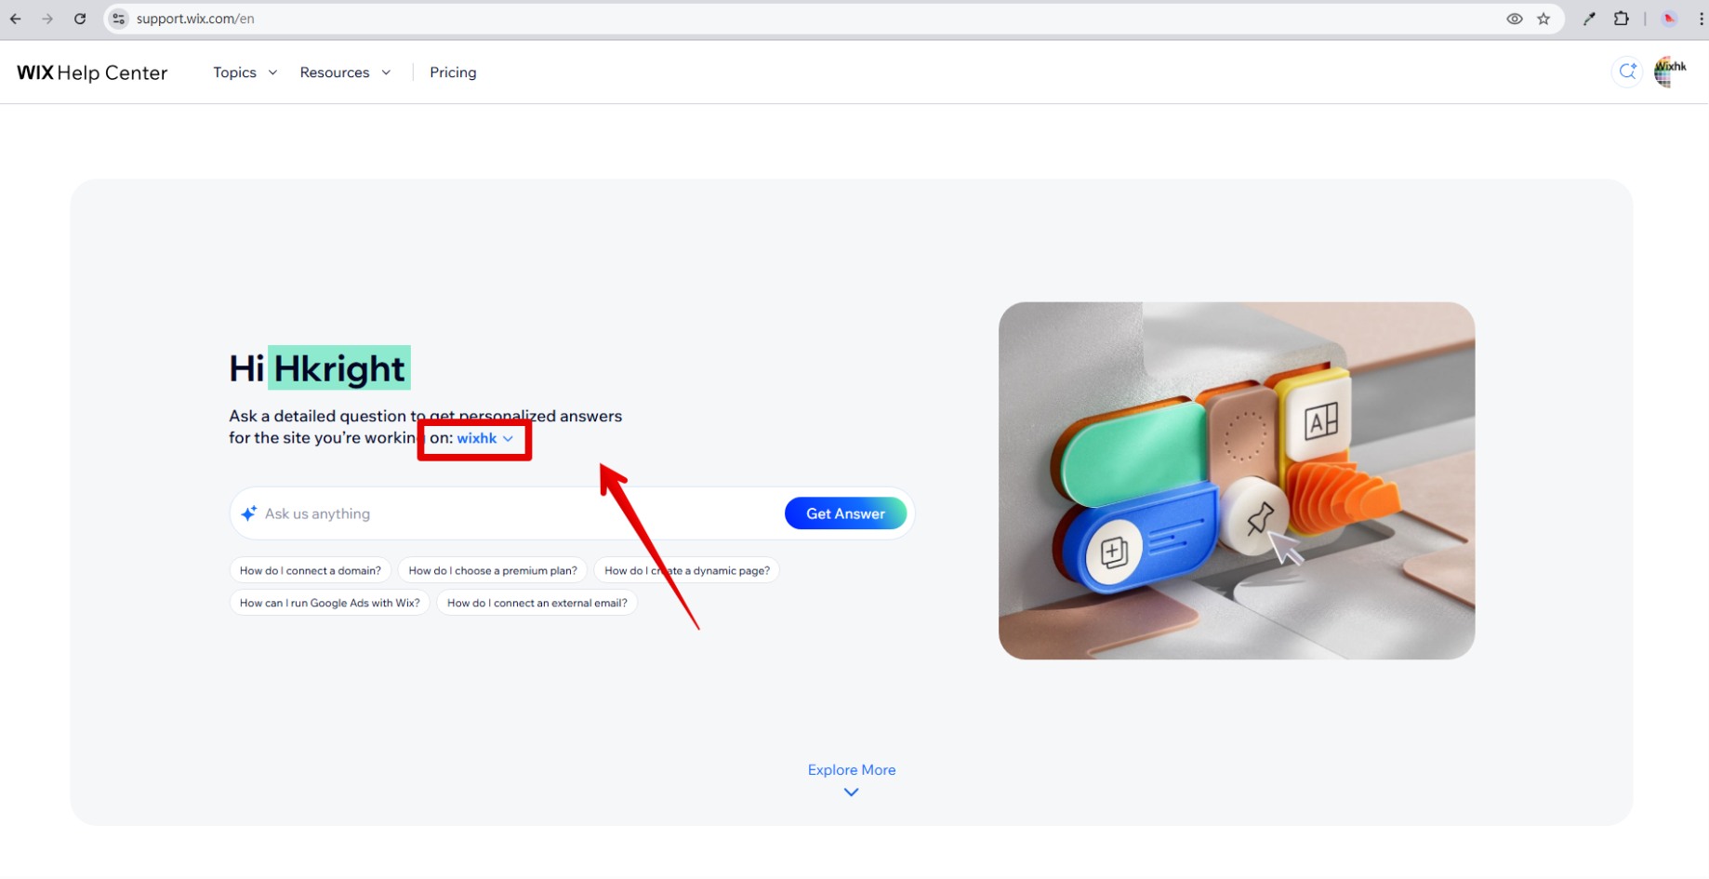Reload the page
Screen dimensions: 1709x879
(80, 19)
